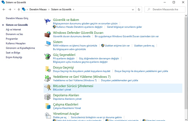Viewport: 188px width, 121px height.
Task: Go up one level arrow
Action: 19,10
